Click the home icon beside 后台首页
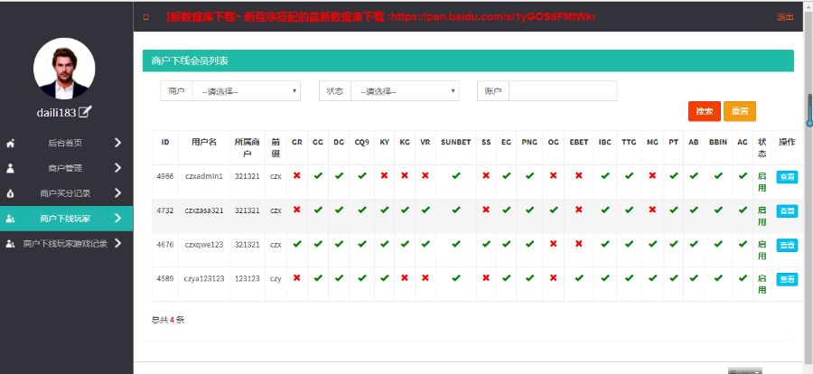This screenshot has height=374, width=813. coord(10,143)
